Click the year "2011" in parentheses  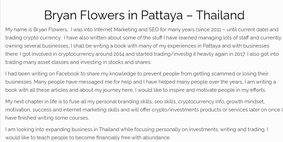point(216,30)
